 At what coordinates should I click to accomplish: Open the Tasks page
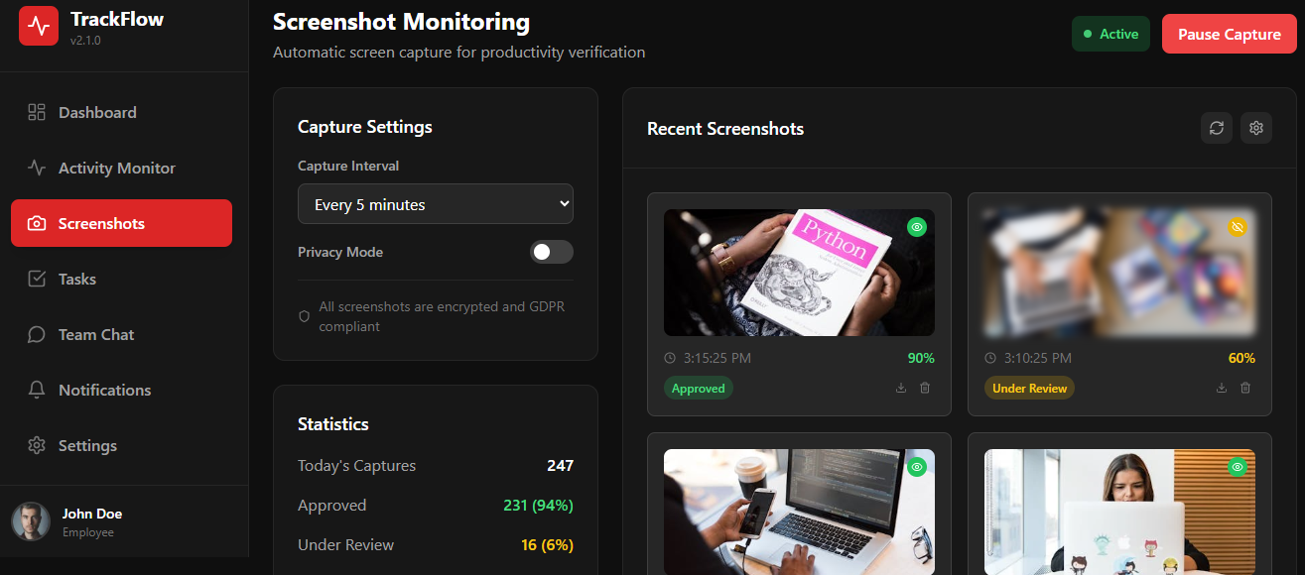tap(121, 279)
